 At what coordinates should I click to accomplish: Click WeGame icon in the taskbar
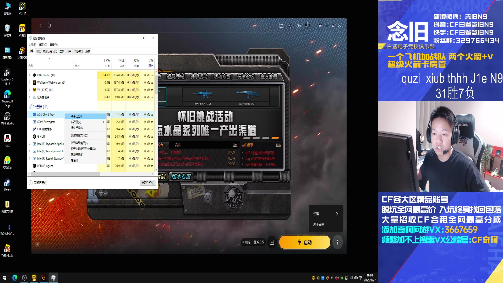(43, 278)
